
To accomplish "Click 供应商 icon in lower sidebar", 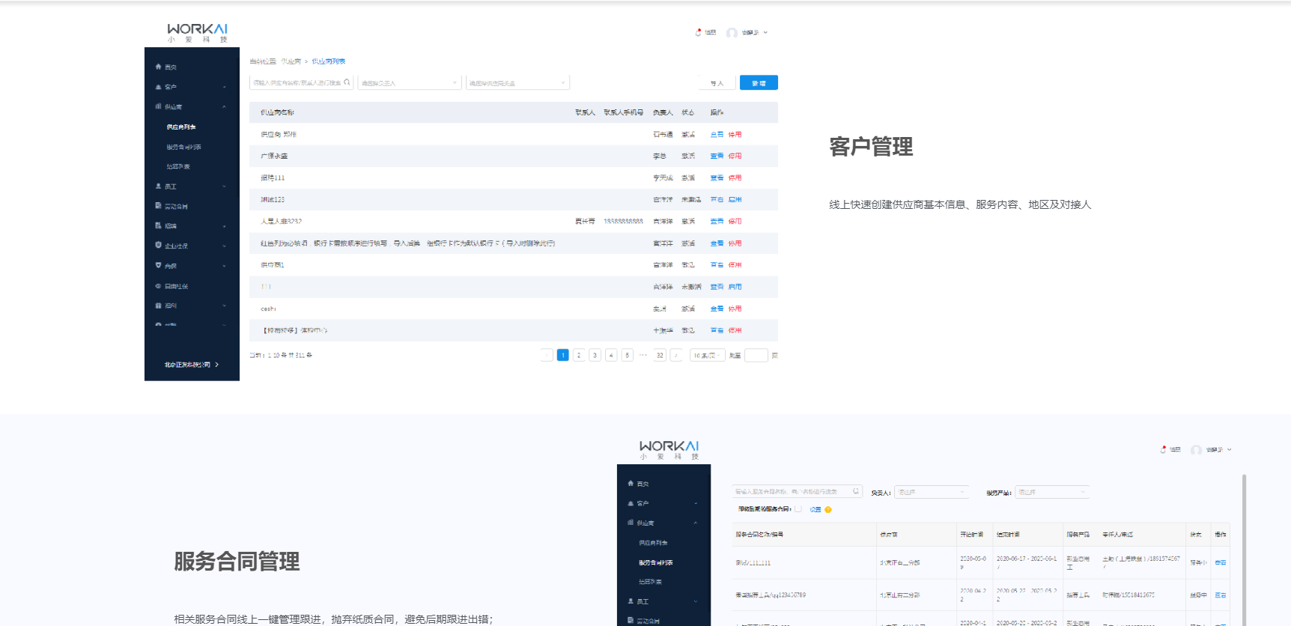I will [631, 523].
